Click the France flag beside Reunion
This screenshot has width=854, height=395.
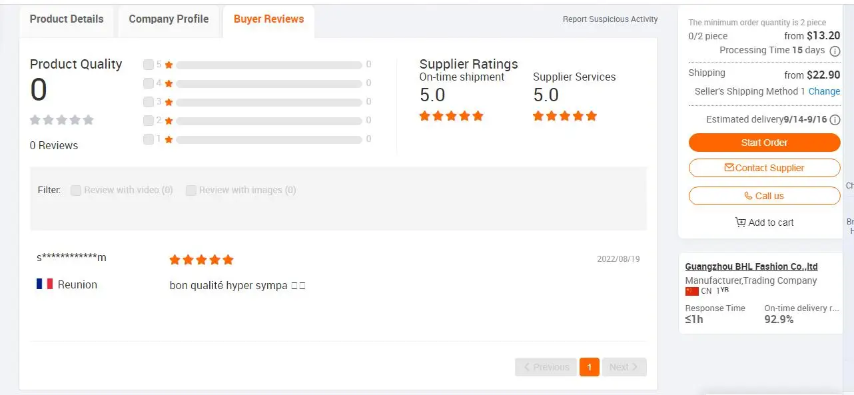coord(45,284)
